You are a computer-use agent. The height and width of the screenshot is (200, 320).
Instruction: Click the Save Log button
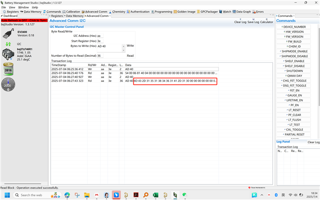253,22
